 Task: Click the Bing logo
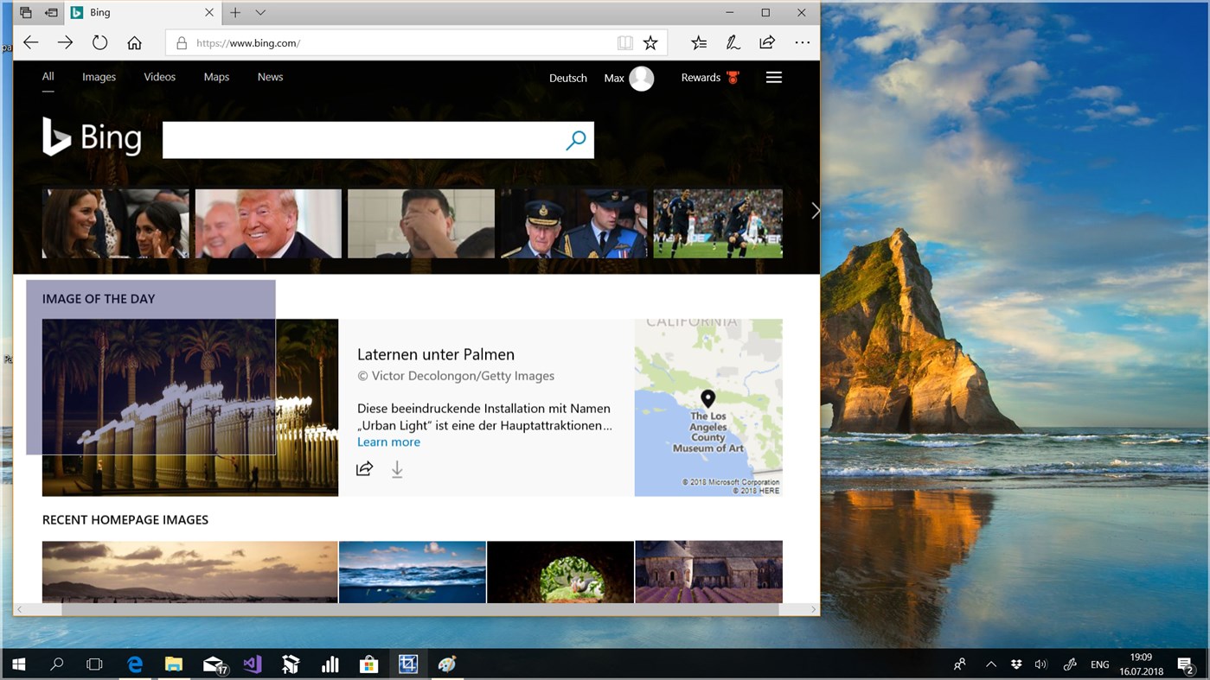(92, 137)
